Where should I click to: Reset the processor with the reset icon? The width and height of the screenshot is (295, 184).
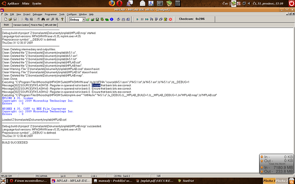pos(166,19)
